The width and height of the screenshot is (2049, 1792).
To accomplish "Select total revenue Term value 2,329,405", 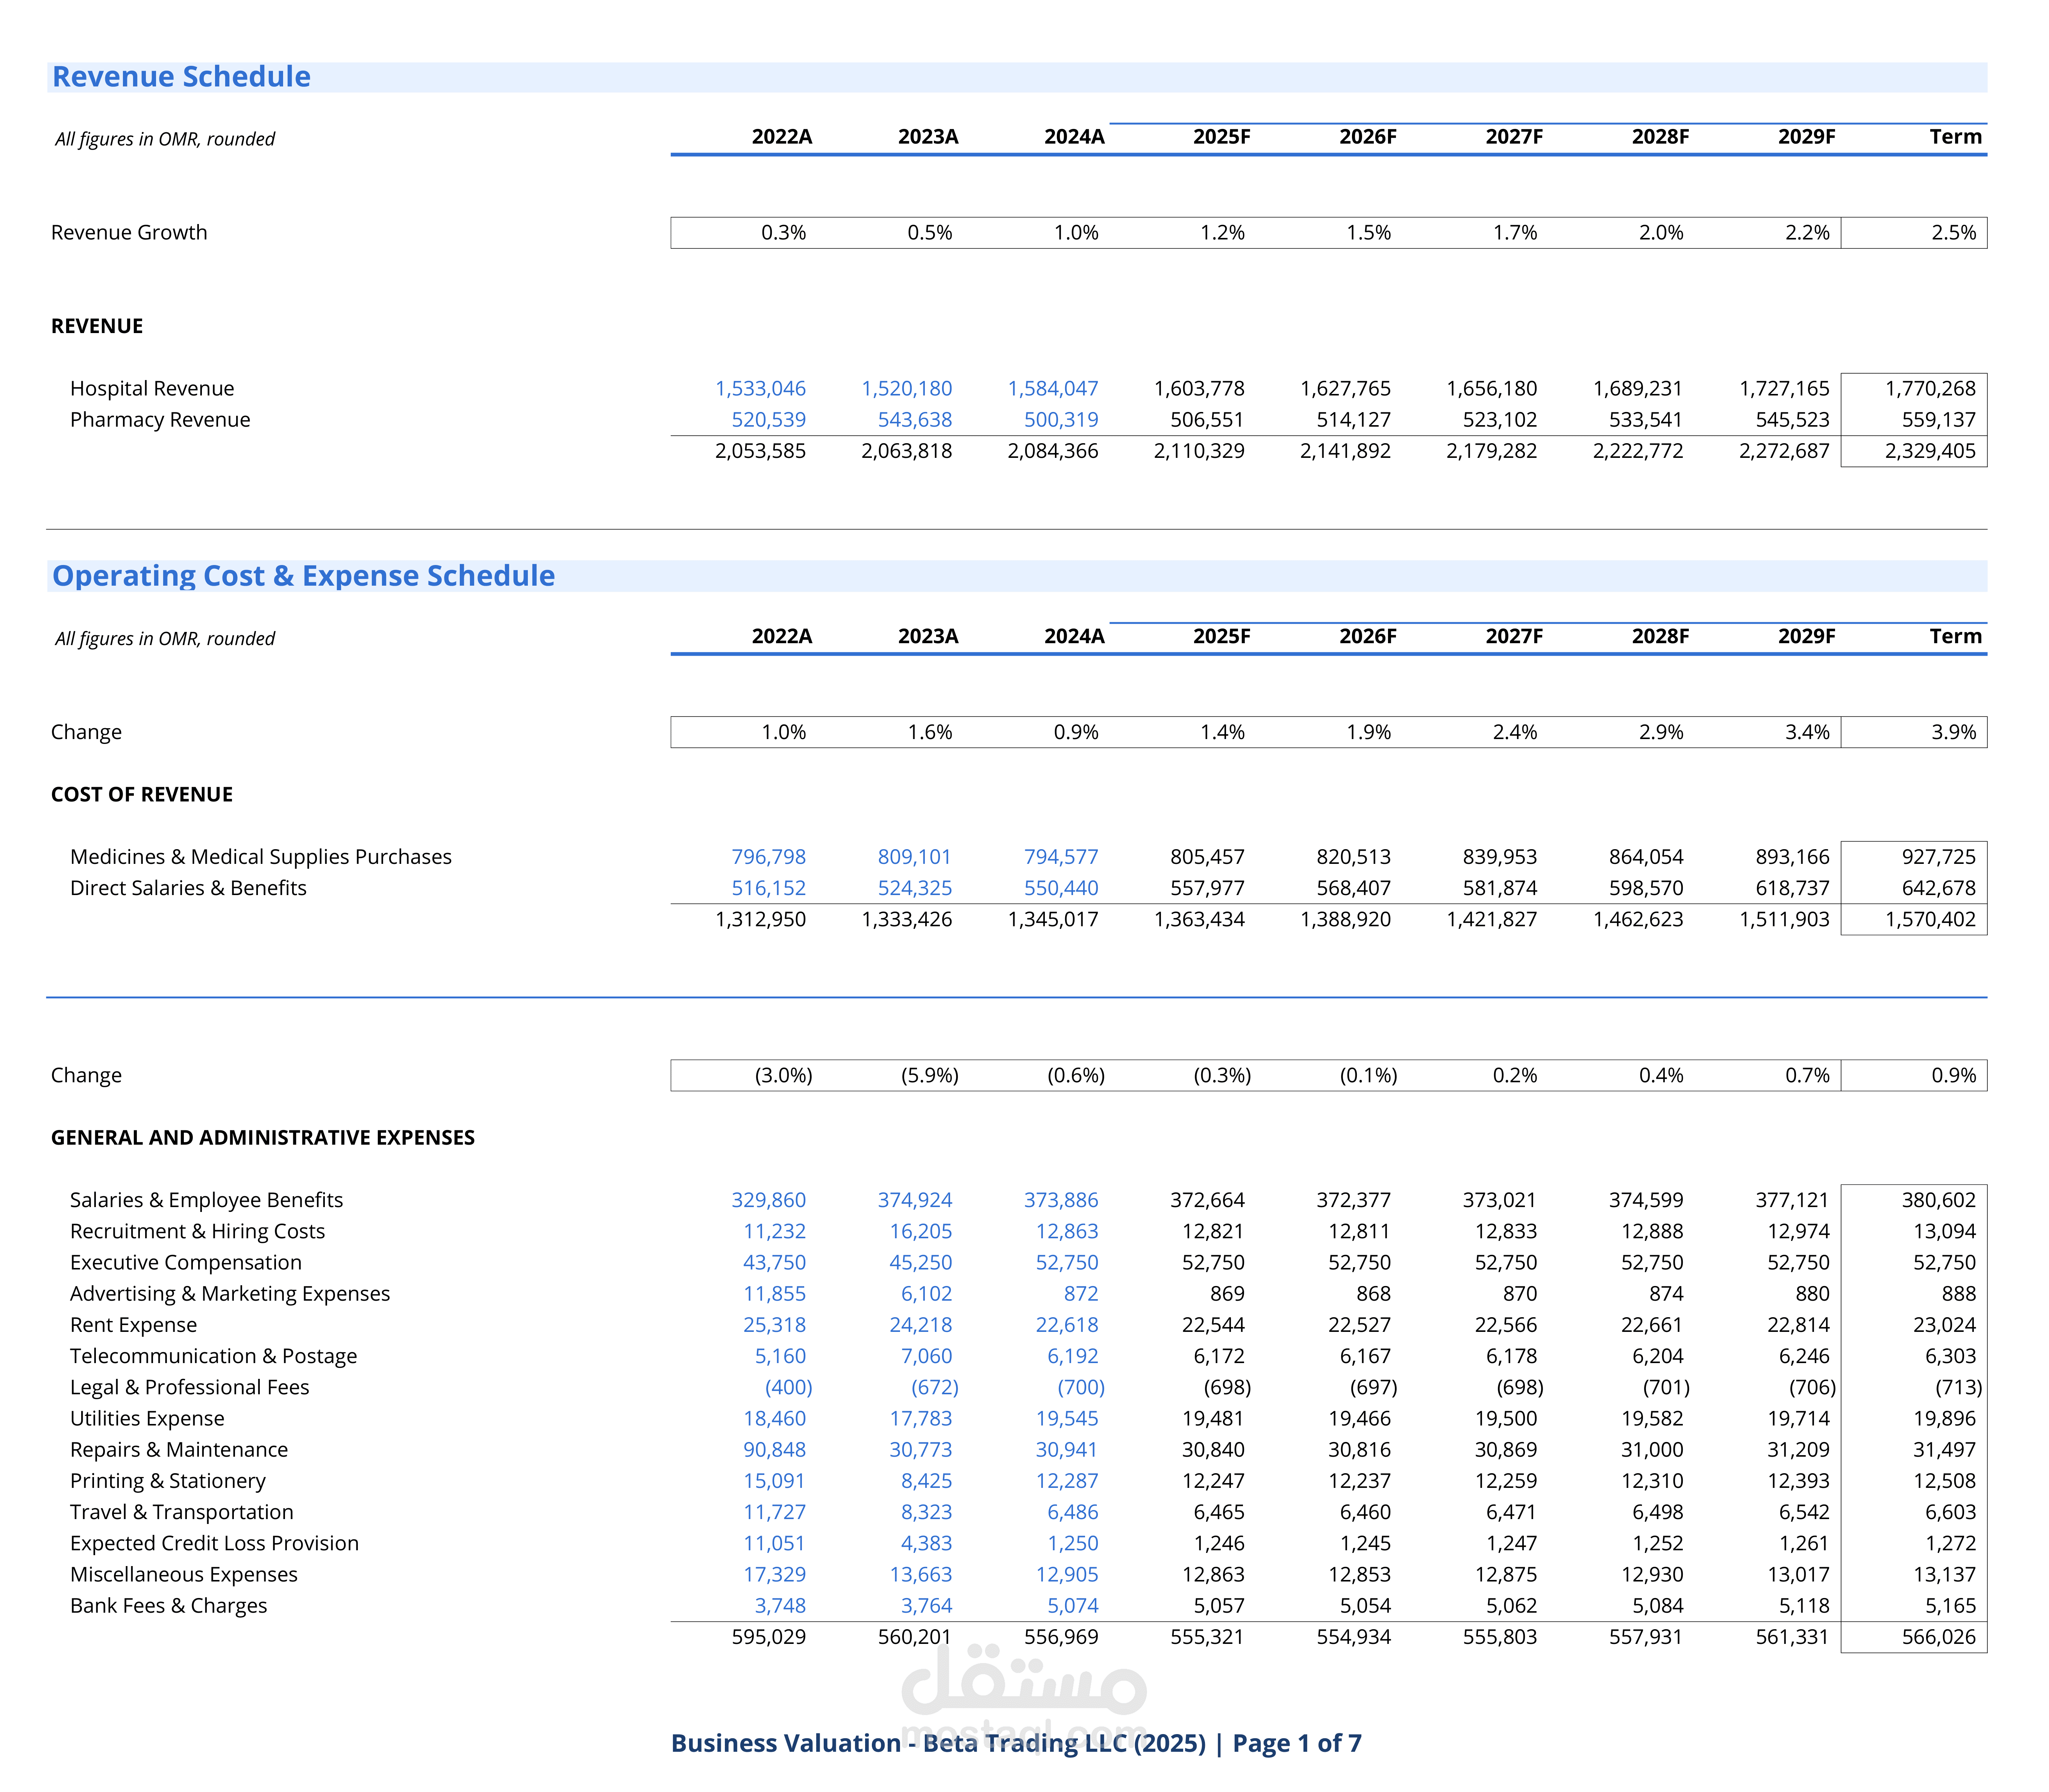I will [x=1929, y=451].
